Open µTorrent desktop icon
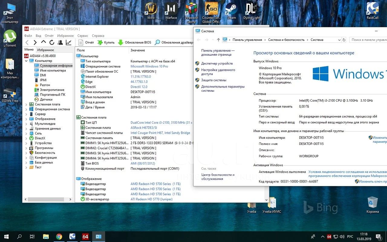 click(x=10, y=38)
